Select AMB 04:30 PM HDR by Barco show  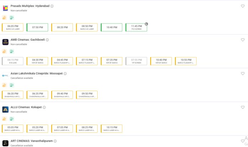point(37,61)
